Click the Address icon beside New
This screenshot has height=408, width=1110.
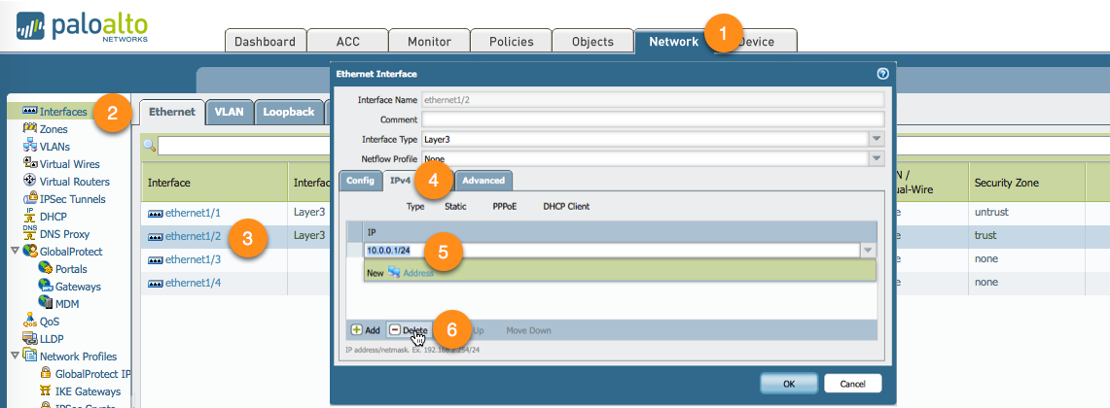tap(394, 272)
